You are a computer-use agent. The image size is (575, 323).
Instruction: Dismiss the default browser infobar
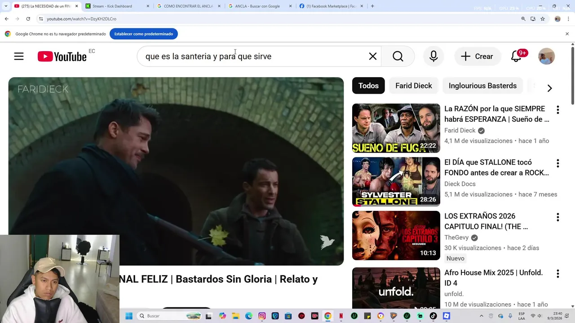[x=567, y=34]
